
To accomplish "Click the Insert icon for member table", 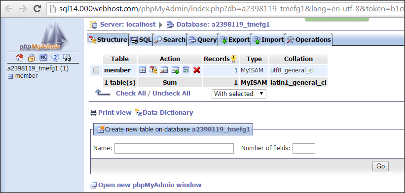I will pyautogui.click(x=175, y=70).
